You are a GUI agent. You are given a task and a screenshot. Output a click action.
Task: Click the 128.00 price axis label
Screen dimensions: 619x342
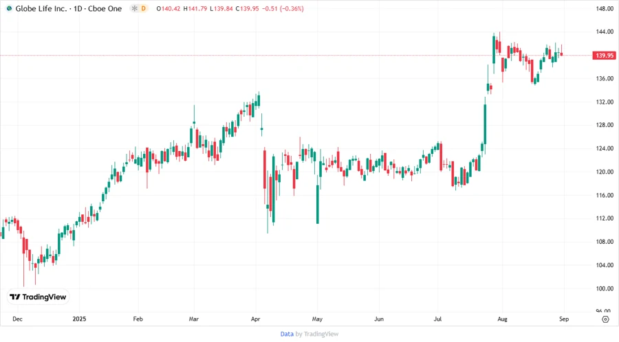pyautogui.click(x=605, y=125)
